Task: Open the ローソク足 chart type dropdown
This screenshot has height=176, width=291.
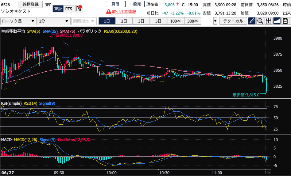Action: coord(18,21)
